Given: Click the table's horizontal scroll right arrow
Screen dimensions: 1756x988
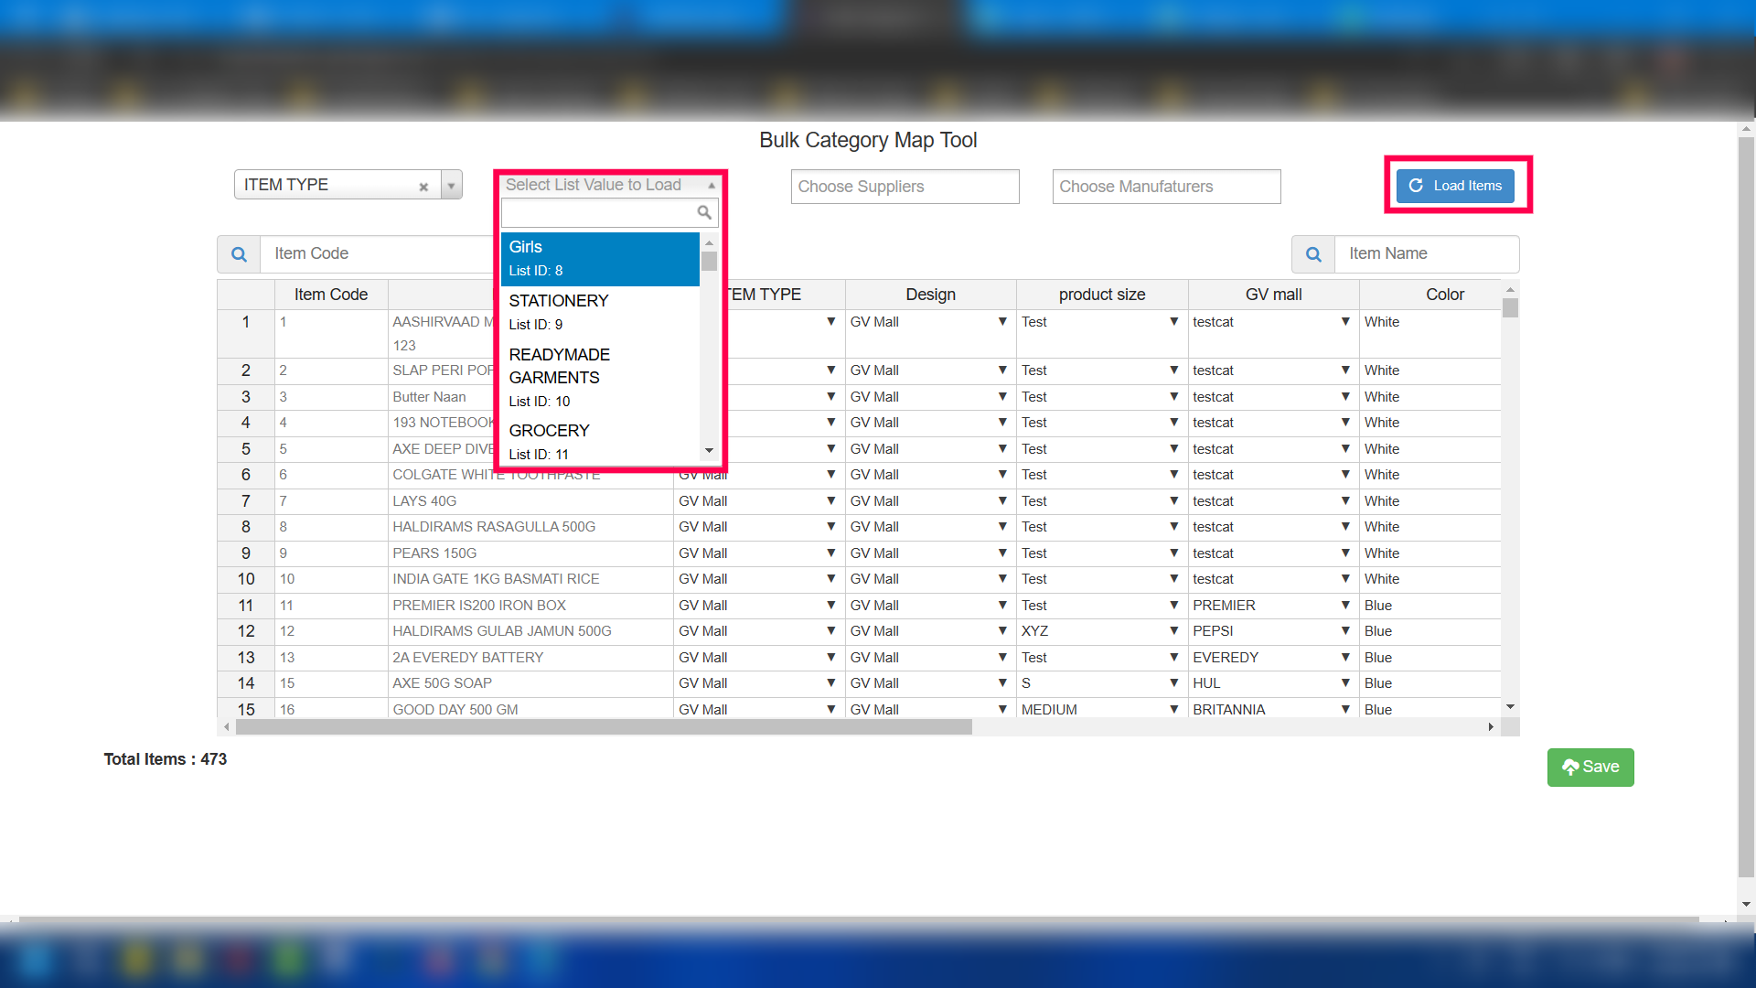Looking at the screenshot, I should point(1491,727).
